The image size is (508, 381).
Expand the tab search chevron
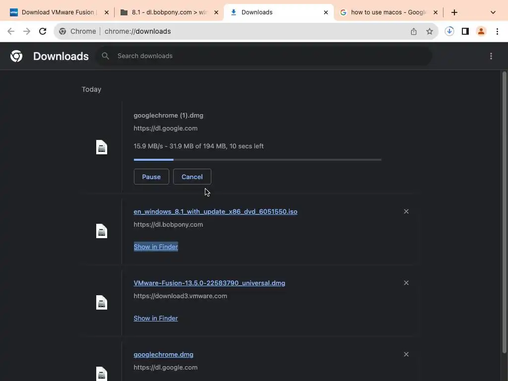[493, 12]
